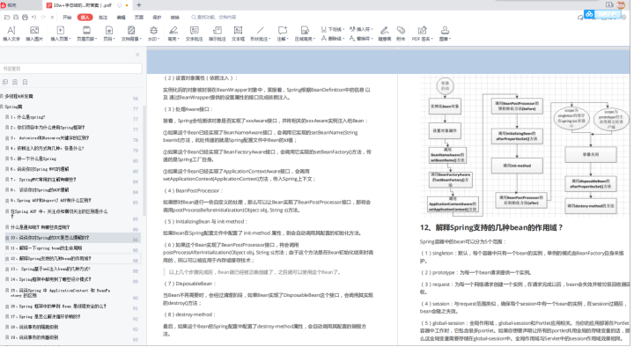
Task: Open bookmark '4、依赖注入的方式有几种'
Action: 47,149
